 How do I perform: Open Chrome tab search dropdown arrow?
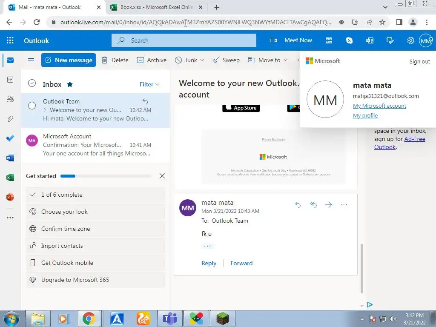(385, 8)
